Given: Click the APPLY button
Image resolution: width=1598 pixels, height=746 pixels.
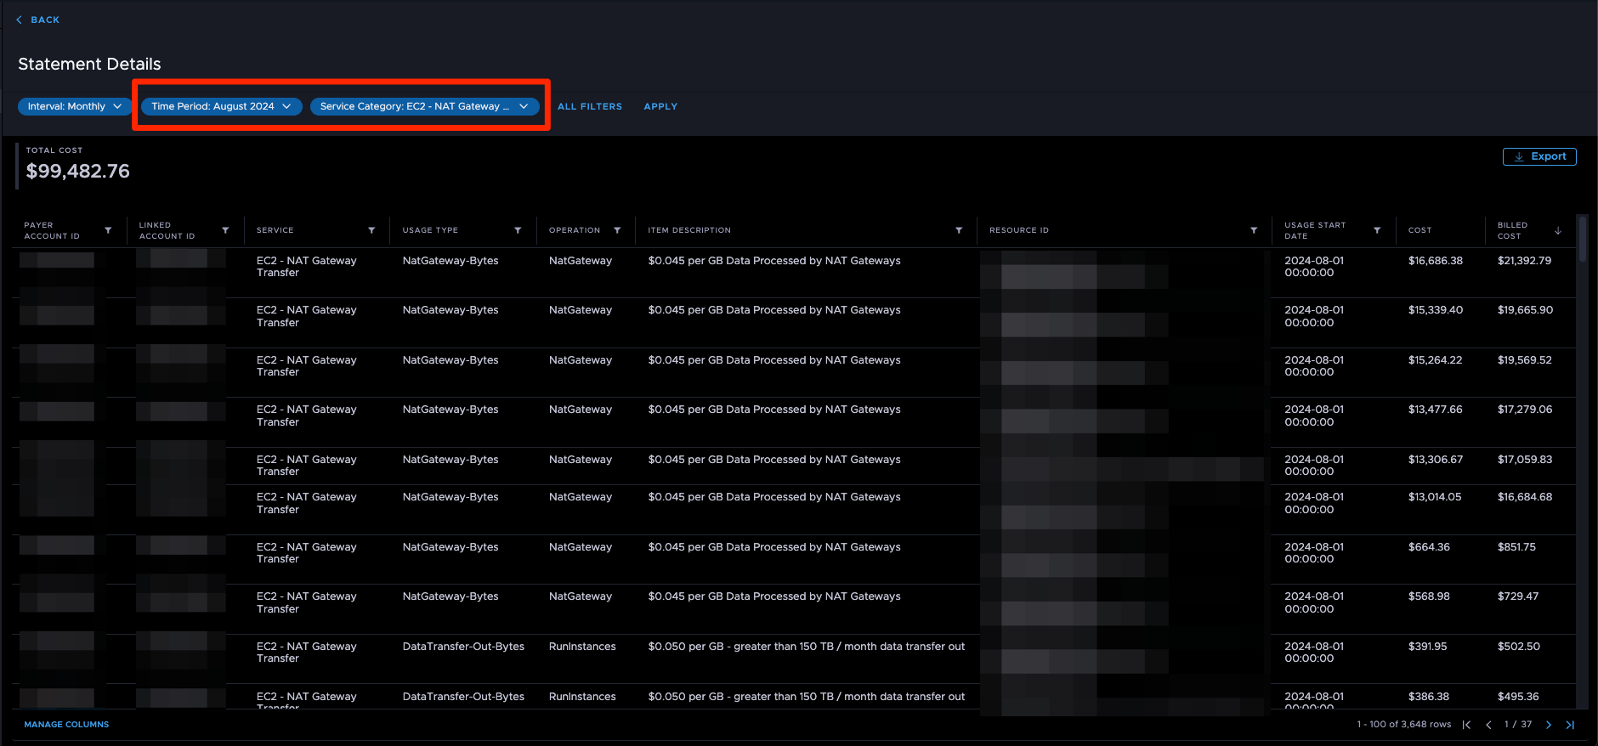Looking at the screenshot, I should pyautogui.click(x=660, y=106).
